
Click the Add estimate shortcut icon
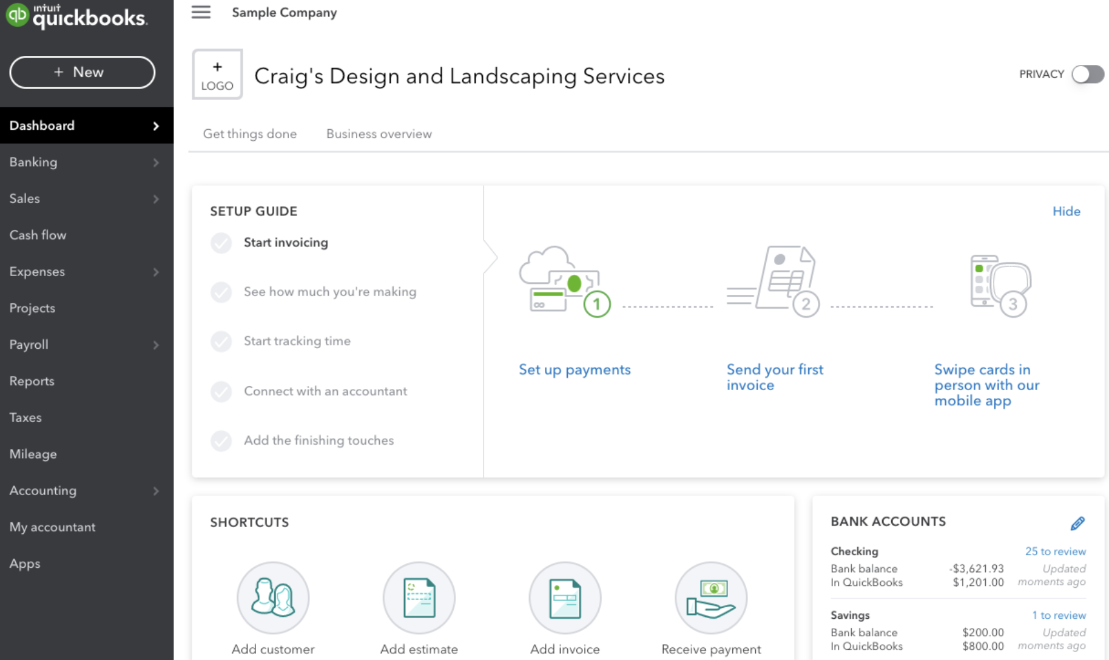(x=419, y=598)
